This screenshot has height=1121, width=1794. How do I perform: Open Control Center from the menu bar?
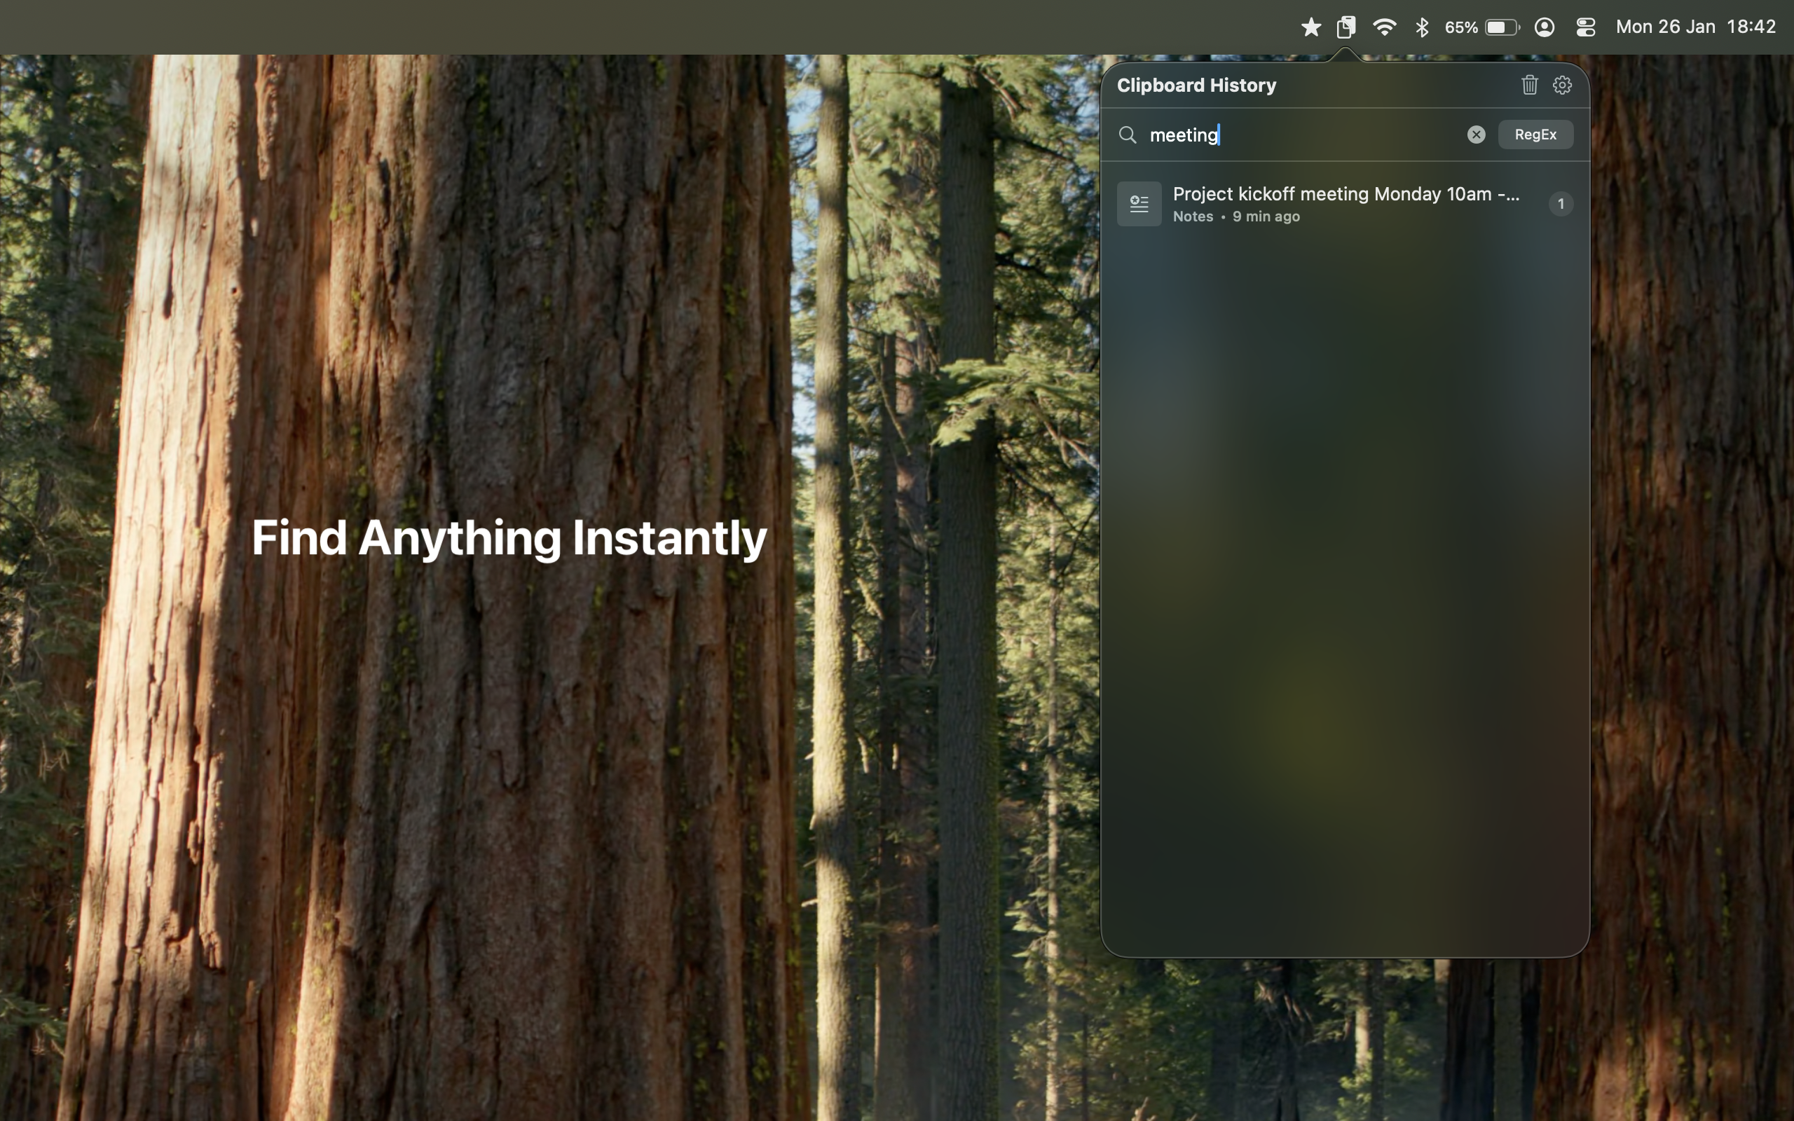[1585, 27]
